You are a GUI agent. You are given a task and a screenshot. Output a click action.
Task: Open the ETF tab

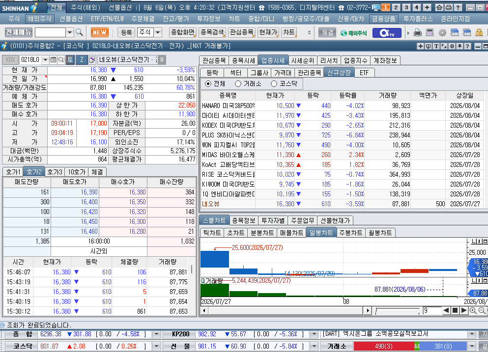[x=364, y=73]
